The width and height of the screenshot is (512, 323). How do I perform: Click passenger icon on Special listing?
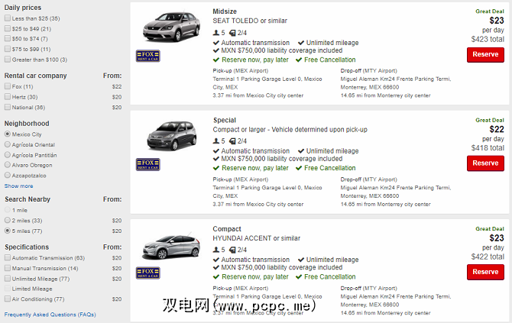point(215,141)
